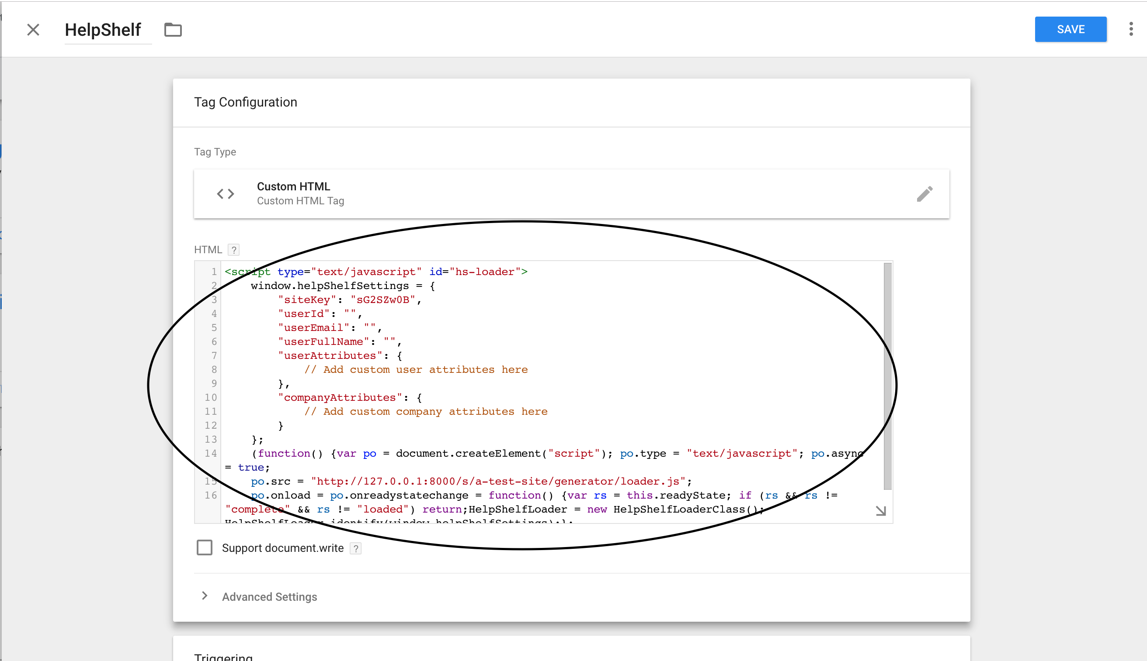The width and height of the screenshot is (1147, 661).
Task: Open the folder icon beside the tag name
Action: coord(173,30)
